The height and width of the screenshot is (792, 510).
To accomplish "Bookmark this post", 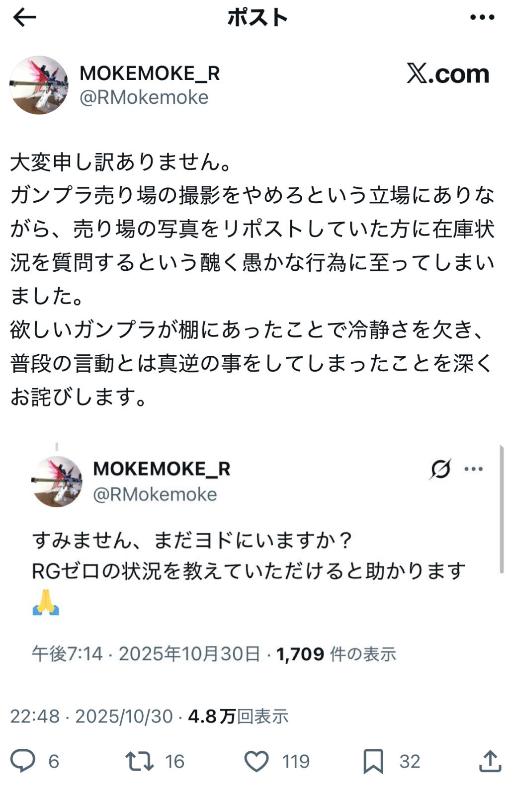I will [x=373, y=761].
